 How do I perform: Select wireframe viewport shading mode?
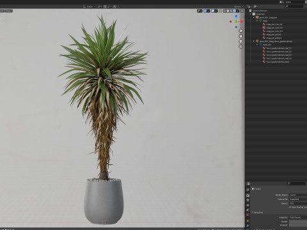(x=224, y=11)
